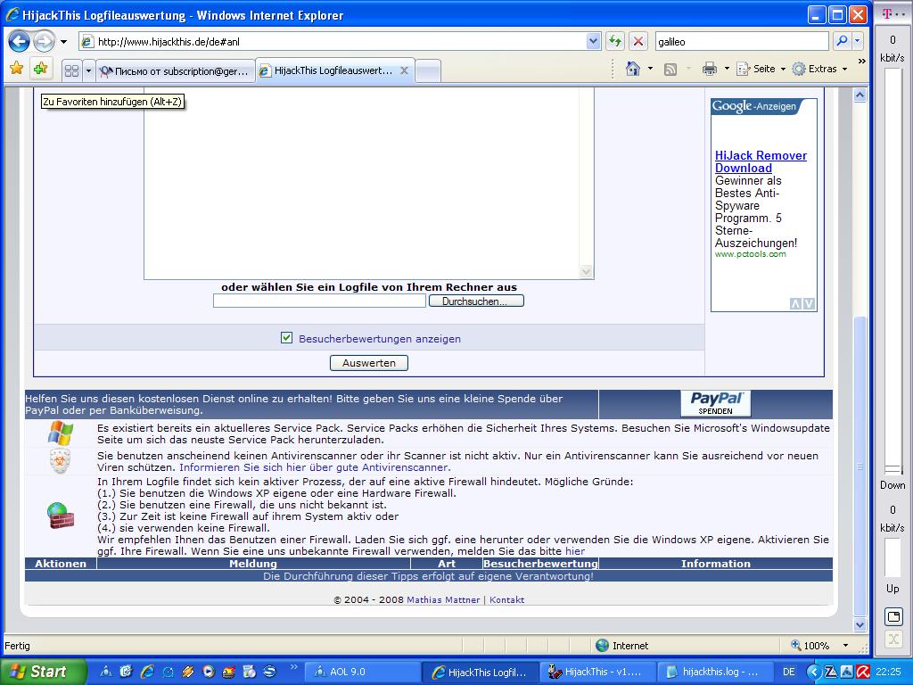Show hidden system tray icons arrow

coord(813,672)
